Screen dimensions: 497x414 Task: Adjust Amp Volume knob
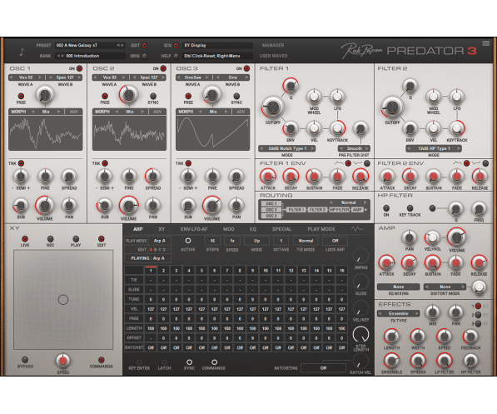click(456, 237)
